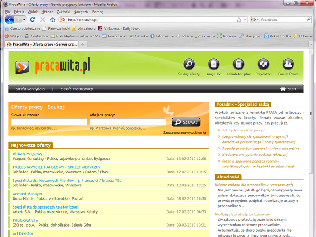
Task: Click the Słowa kluczowe input field
Action: [x=49, y=122]
